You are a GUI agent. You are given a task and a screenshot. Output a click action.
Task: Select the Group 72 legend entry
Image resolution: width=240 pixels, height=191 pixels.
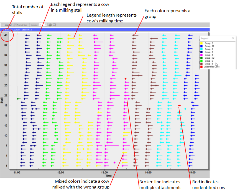(209, 58)
